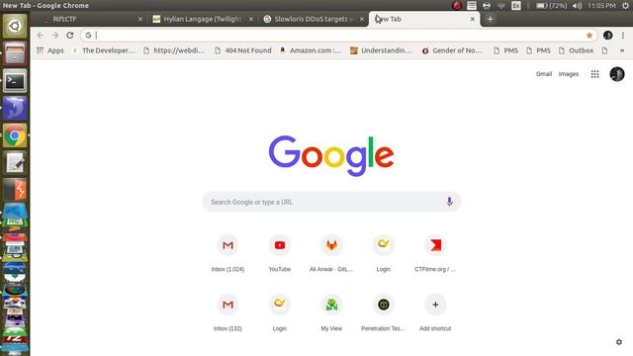Screen dimensions: 633x356
Task: Open the first-row Login shortcut
Action: coord(383,253)
